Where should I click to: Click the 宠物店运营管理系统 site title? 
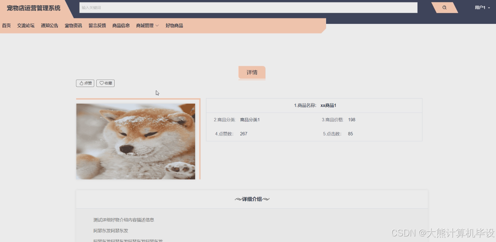[34, 8]
